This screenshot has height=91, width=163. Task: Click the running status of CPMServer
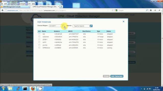coord(110,48)
